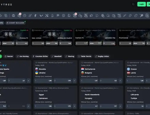The image size is (150, 115).
Task: Open the search icon beside Login
Action: coord(133,4)
